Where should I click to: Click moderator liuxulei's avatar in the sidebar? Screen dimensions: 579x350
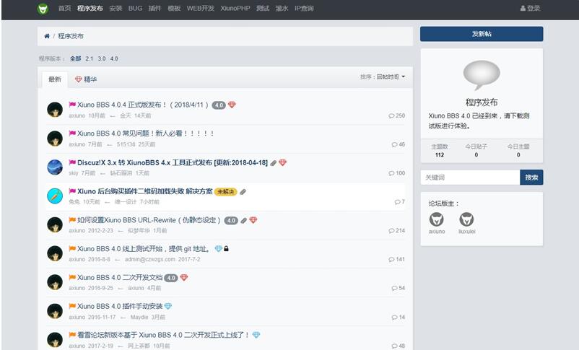[x=466, y=219]
